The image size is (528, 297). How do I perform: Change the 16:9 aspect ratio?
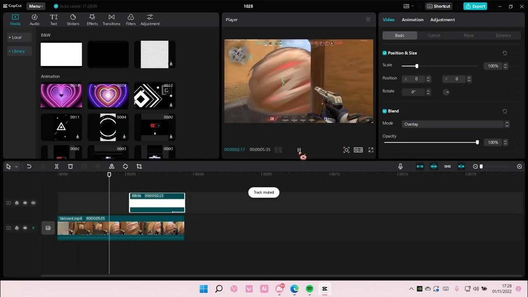click(x=358, y=150)
